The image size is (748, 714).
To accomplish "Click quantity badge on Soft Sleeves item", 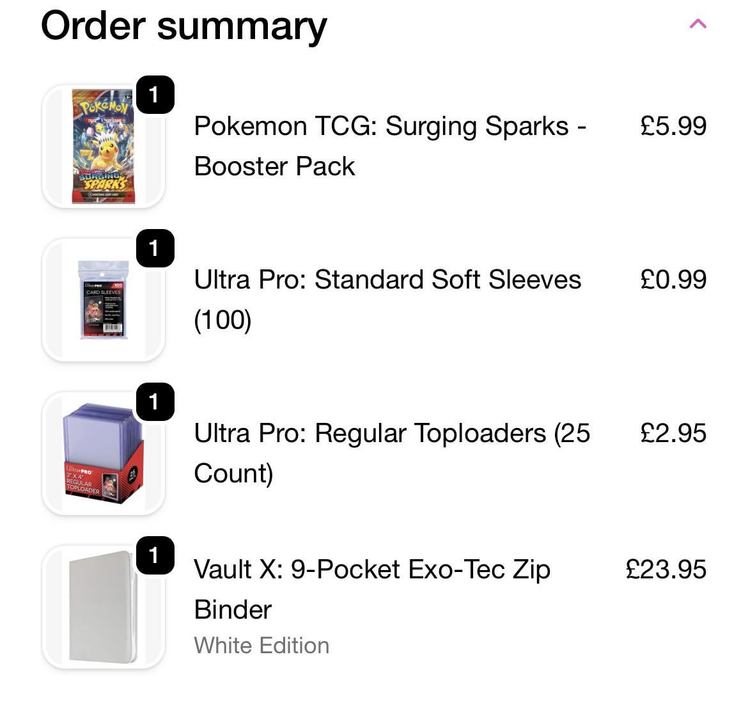I will click(155, 248).
